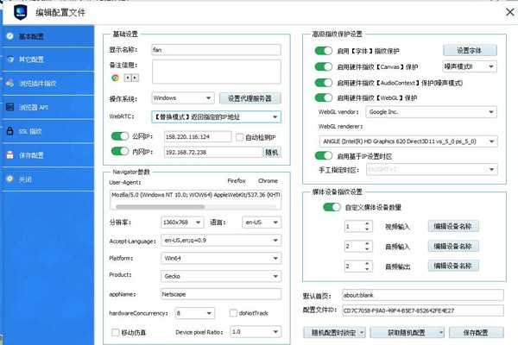This screenshot has height=345, width=518.
Task: Click the appName field containing Netscape
Action: tap(221, 294)
